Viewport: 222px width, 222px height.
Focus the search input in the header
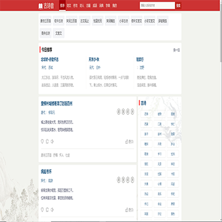157,6
